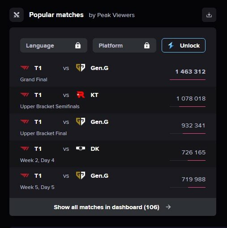Click the Gen.G logo in Grand Final row
The image size is (227, 228).
tap(81, 68)
